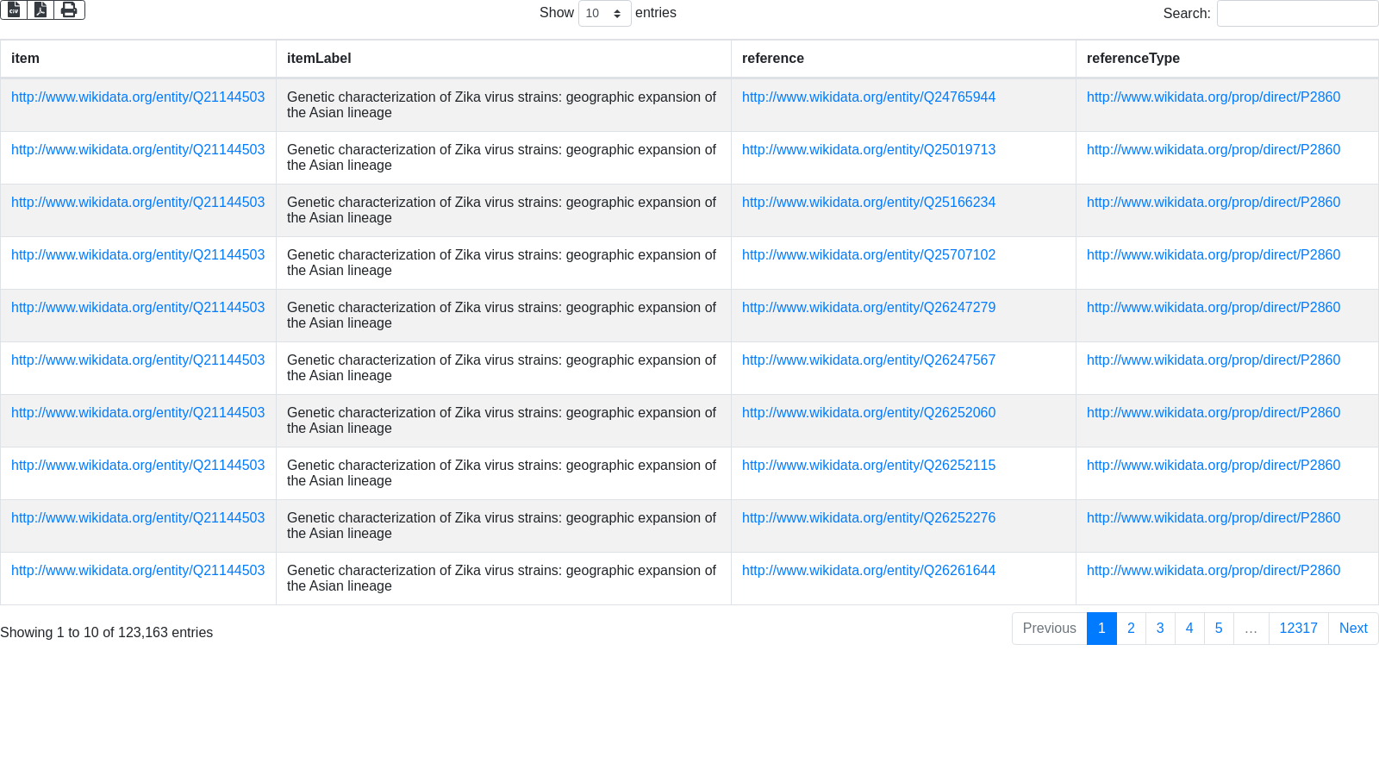Print the table
Image resolution: width=1379 pixels, height=776 pixels.
(x=69, y=9)
